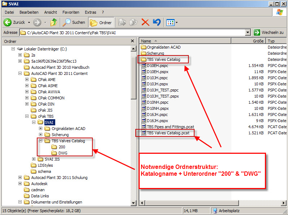Image resolution: width=288 pixels, height=215 pixels.
Task: Select the cPak JIS tree folder
Action: pos(42,110)
